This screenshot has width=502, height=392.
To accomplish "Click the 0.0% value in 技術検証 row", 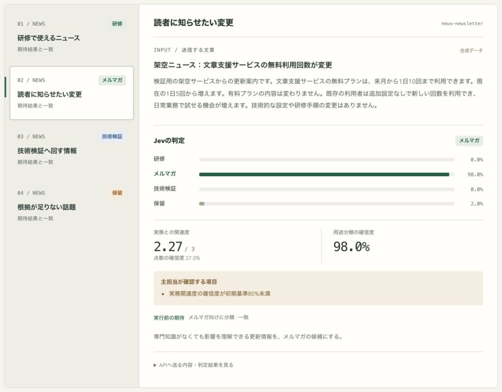I will (477, 189).
